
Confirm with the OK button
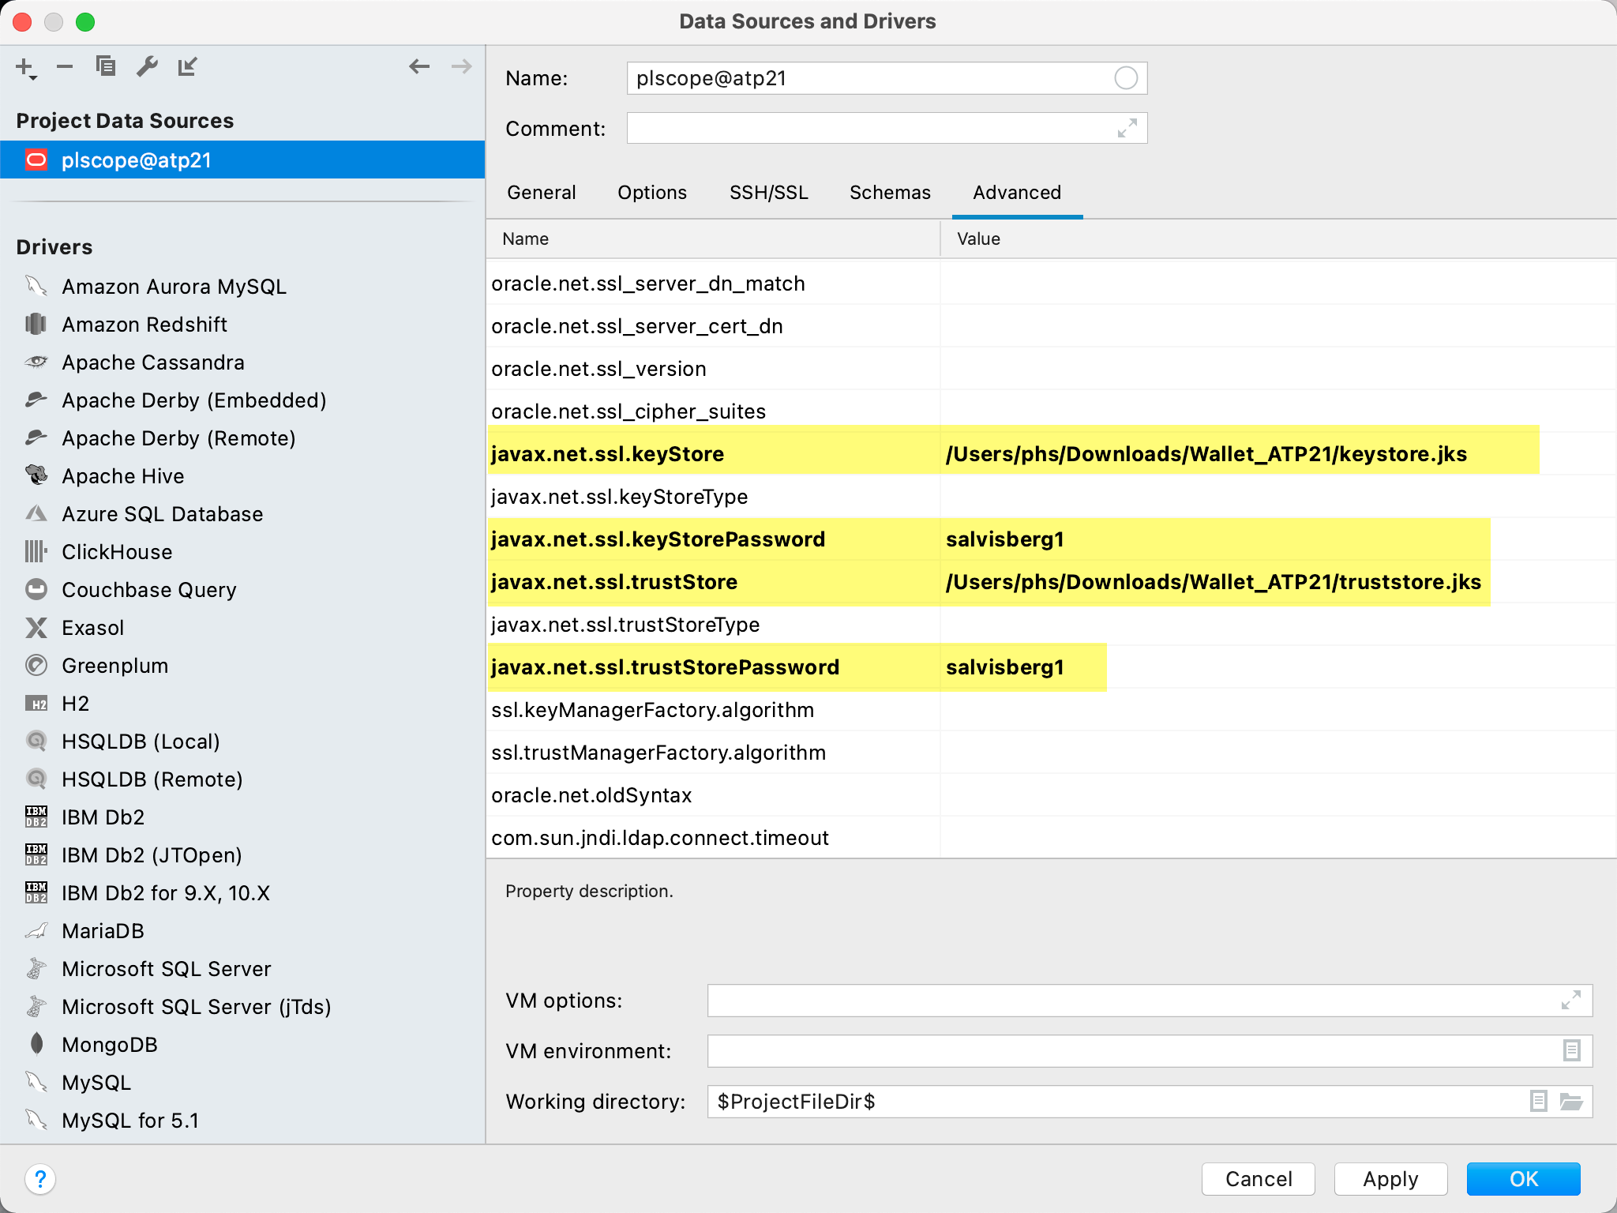point(1523,1179)
